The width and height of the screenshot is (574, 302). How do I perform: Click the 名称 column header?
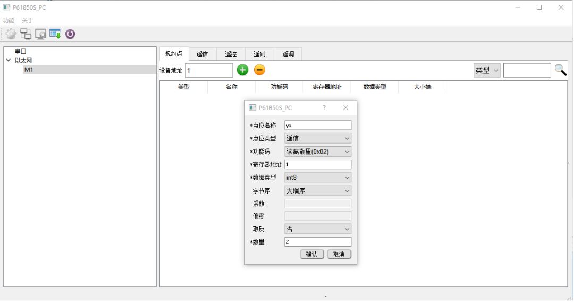click(231, 87)
